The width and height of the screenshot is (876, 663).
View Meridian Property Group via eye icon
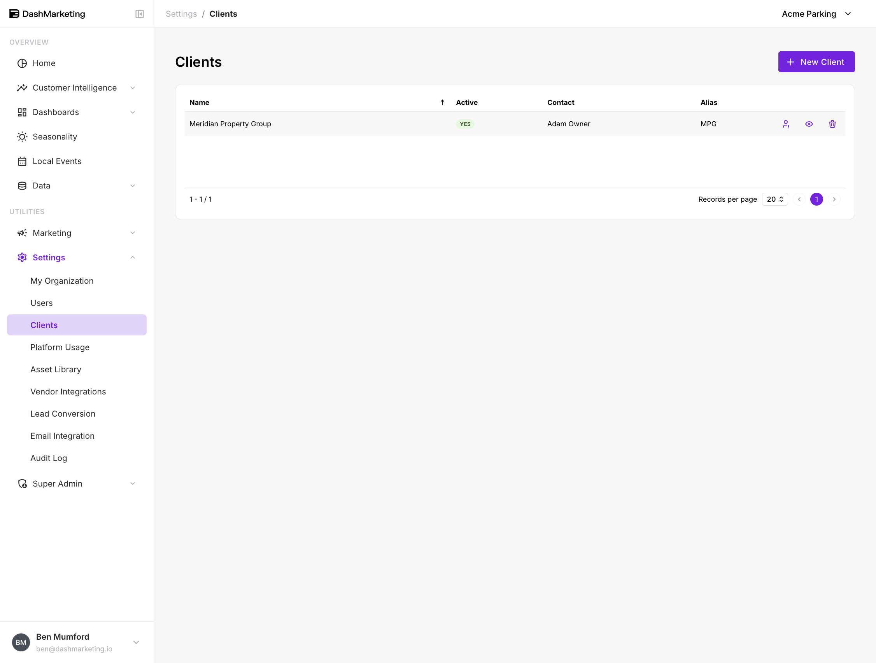click(809, 124)
